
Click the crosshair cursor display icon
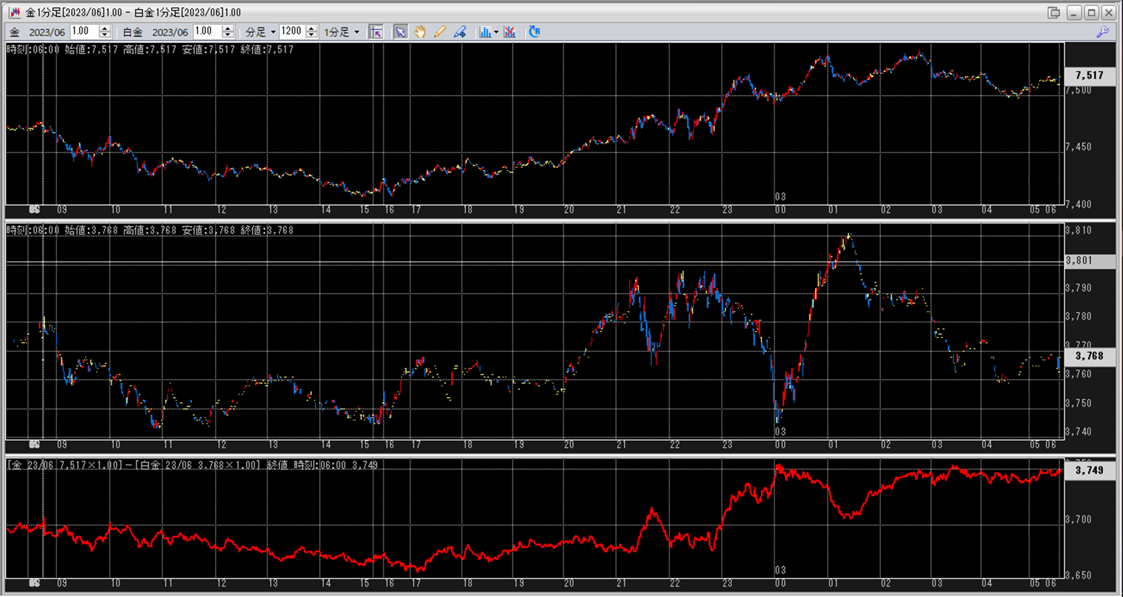[376, 32]
